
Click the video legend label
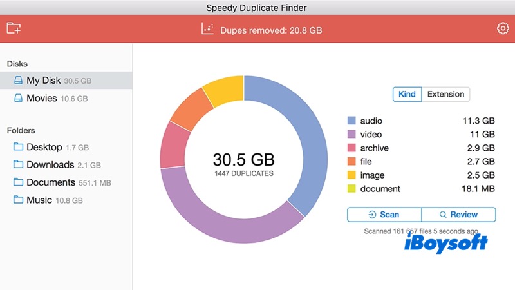pos(371,135)
